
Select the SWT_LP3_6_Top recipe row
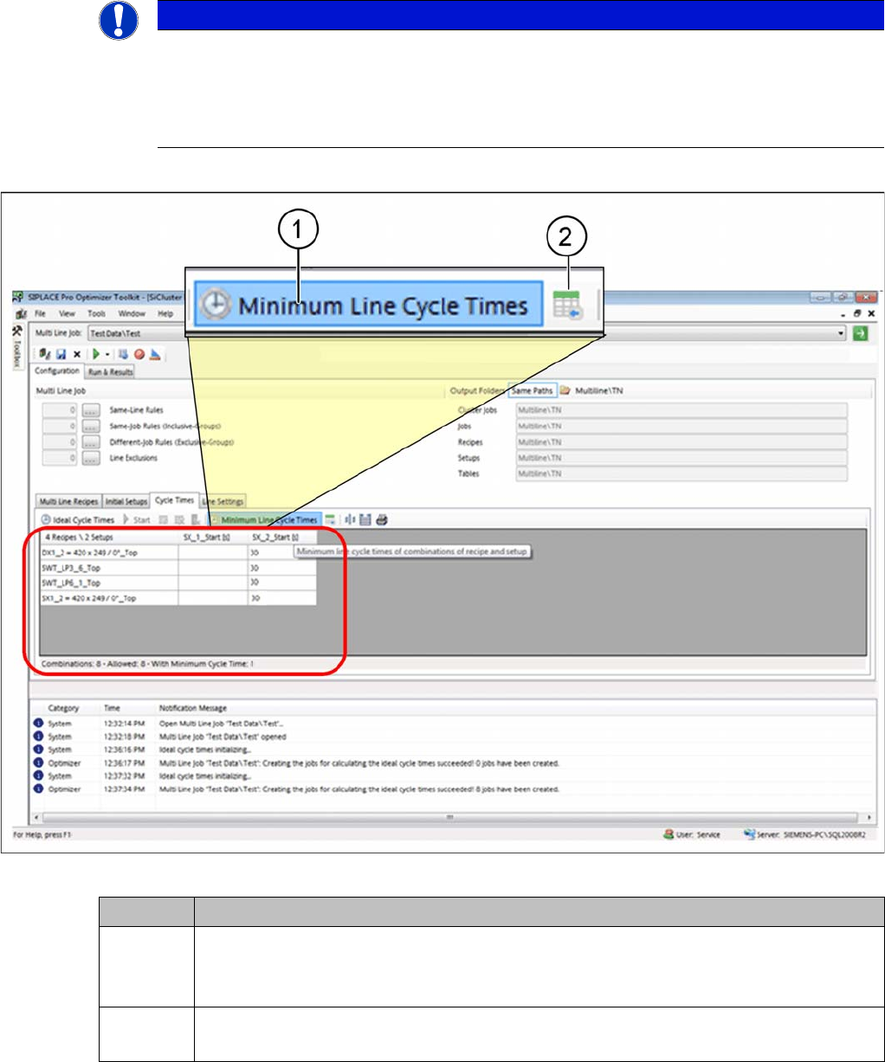coord(178,568)
